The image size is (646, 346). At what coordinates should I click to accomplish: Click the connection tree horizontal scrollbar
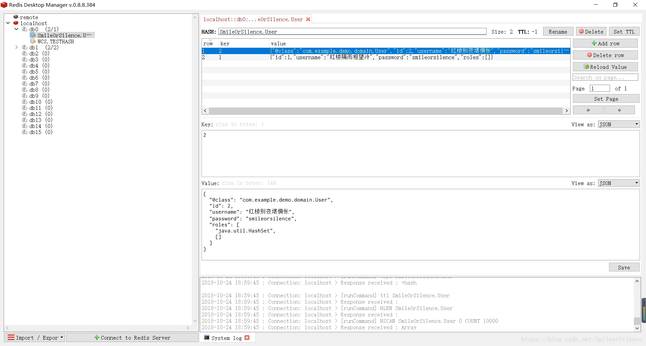point(98,328)
